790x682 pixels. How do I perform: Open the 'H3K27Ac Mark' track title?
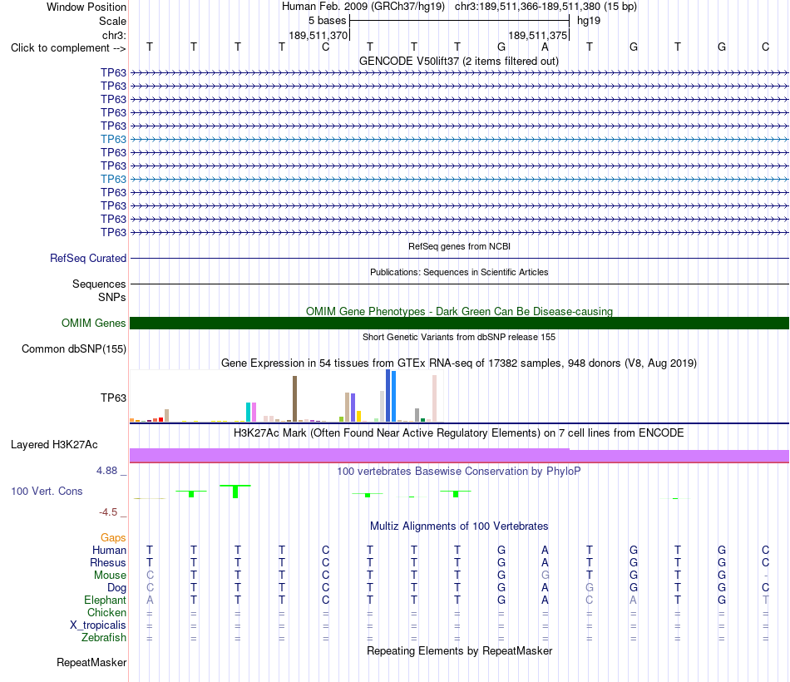459,433
